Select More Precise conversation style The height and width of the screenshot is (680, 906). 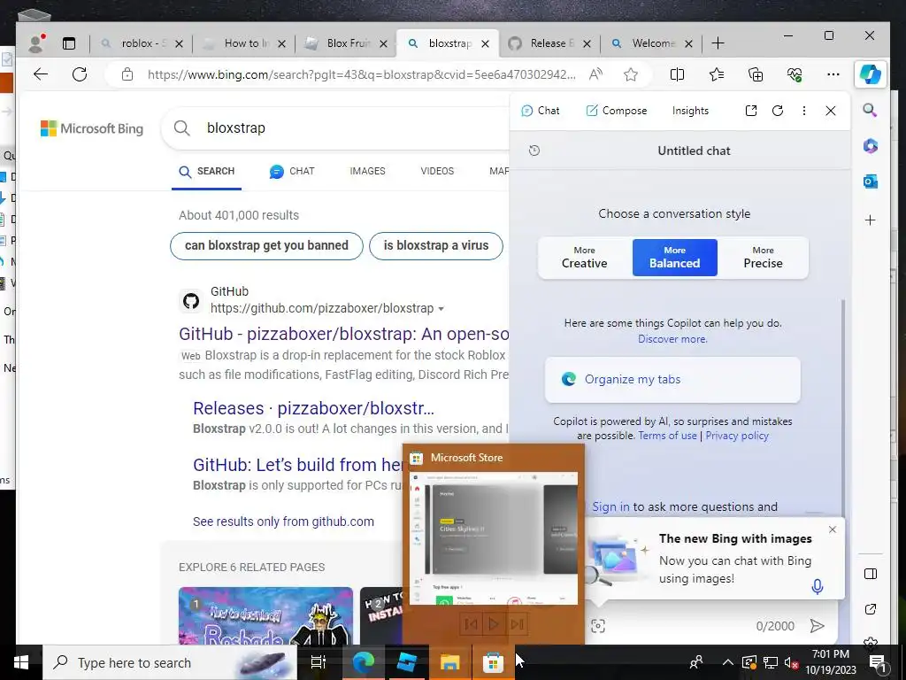click(x=763, y=258)
